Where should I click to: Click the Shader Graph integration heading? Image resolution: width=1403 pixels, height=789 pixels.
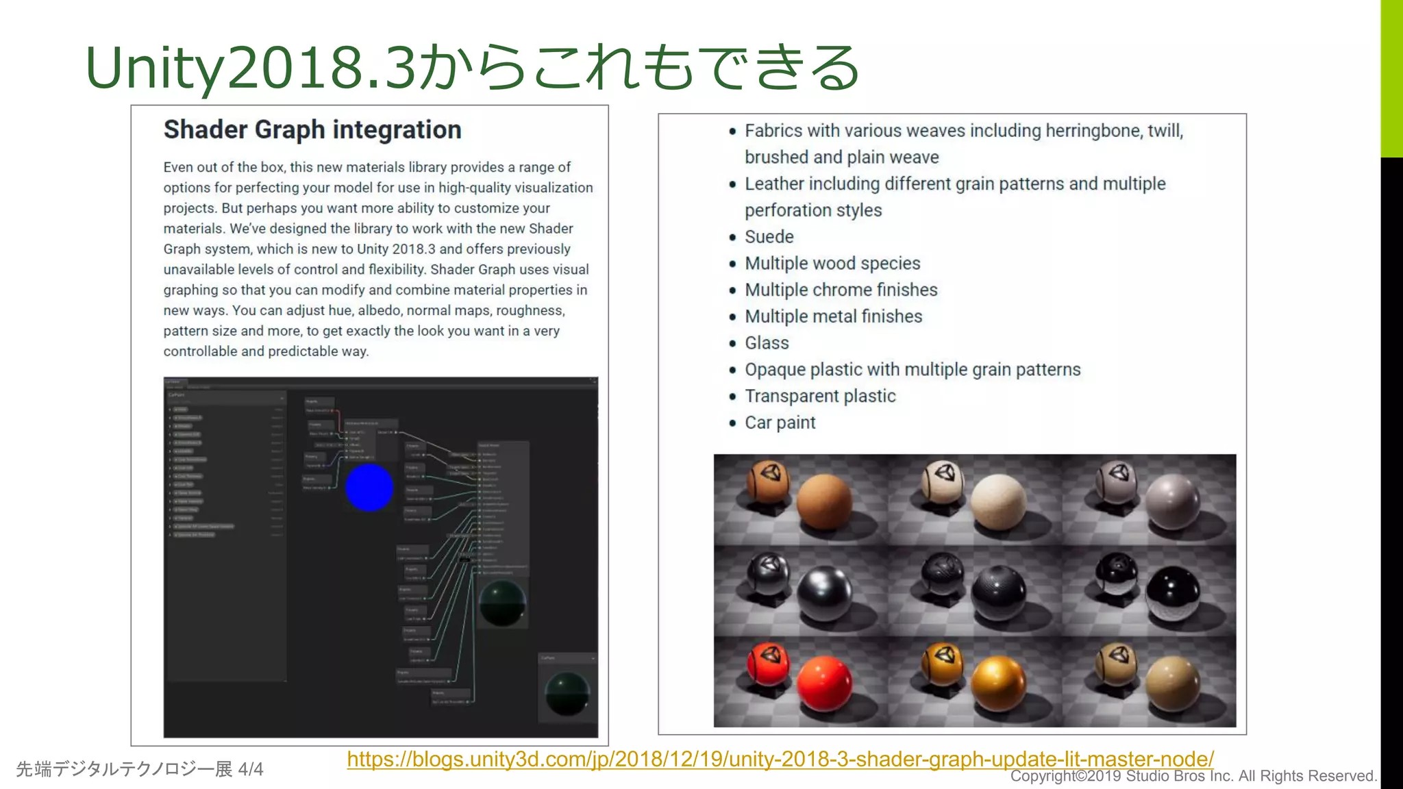(x=312, y=129)
